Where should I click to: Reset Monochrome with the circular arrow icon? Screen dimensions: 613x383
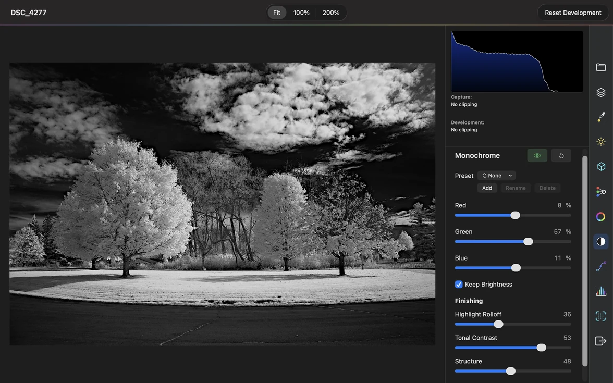pyautogui.click(x=561, y=155)
